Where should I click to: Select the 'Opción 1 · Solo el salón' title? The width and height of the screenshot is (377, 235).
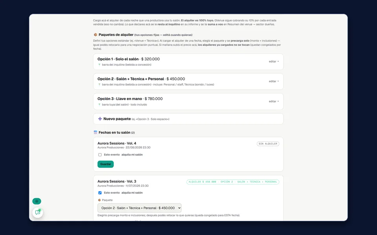(x=118, y=59)
